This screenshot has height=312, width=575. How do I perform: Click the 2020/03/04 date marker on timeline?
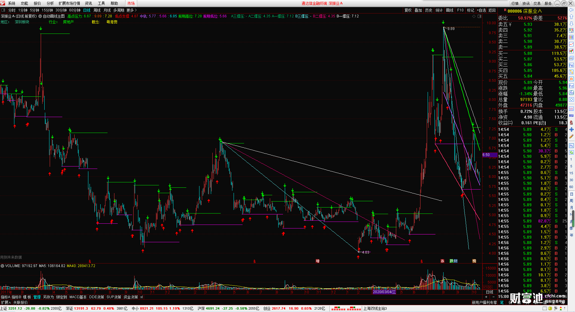pyautogui.click(x=384, y=292)
